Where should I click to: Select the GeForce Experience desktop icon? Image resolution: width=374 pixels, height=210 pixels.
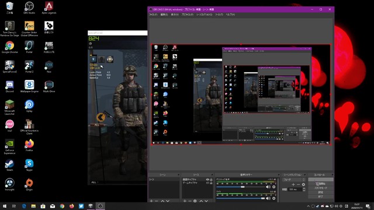(9, 146)
